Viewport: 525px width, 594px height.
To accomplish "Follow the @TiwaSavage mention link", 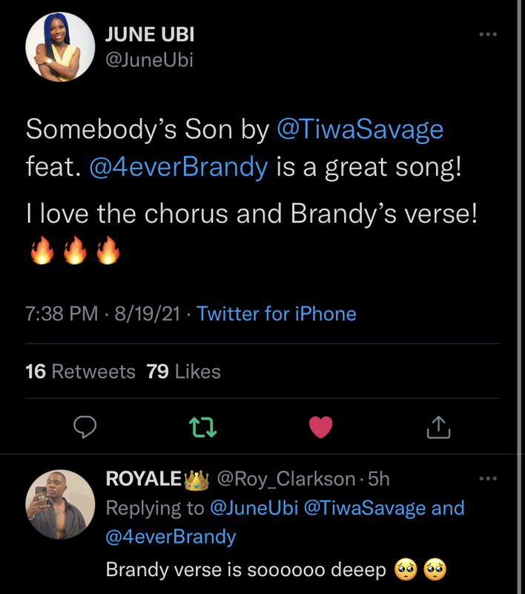I will [360, 129].
